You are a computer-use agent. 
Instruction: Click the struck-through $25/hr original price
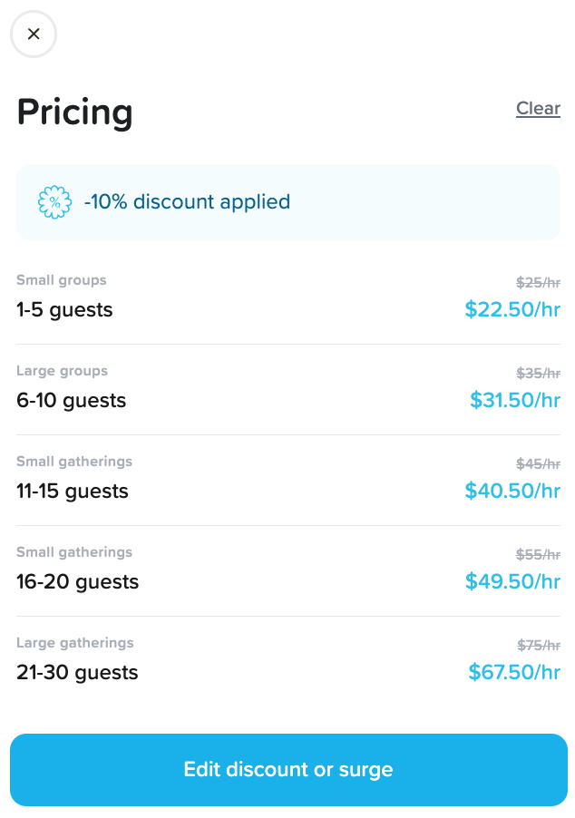(538, 282)
